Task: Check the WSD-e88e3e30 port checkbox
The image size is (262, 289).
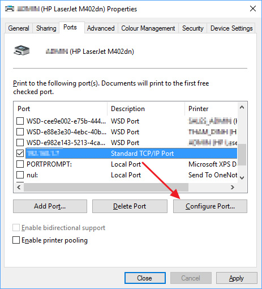Action: 20,131
